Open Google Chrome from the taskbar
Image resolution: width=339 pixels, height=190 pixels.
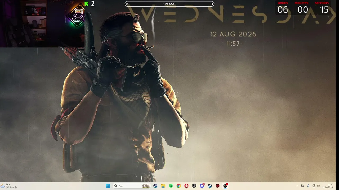[179, 186]
